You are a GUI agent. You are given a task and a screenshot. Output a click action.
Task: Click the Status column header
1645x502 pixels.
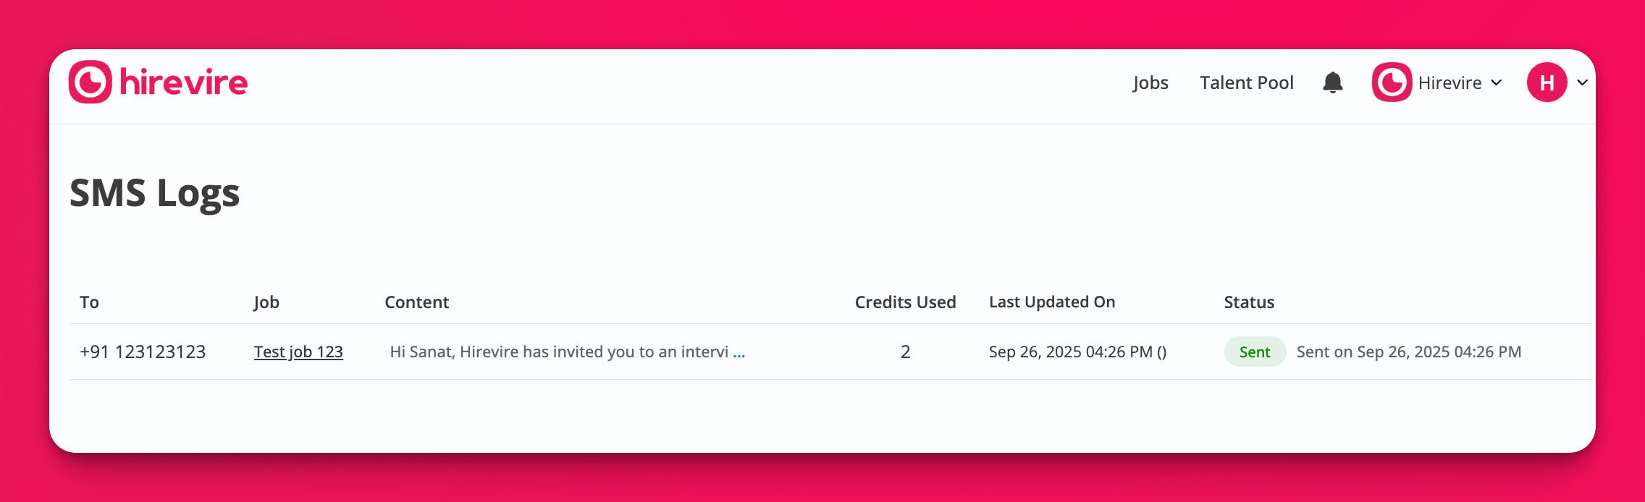point(1249,302)
